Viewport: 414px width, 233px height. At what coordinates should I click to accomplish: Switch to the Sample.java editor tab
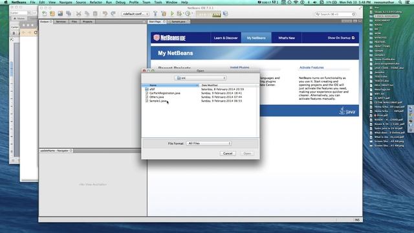tap(179, 21)
